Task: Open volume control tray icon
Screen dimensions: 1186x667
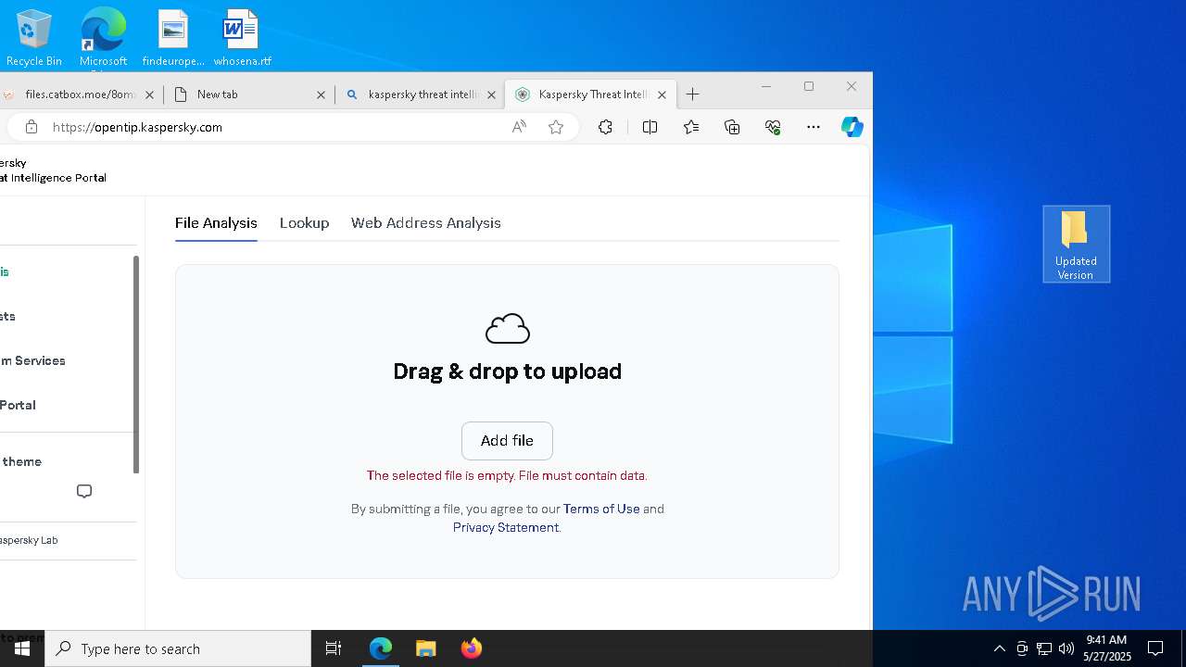Action: tap(1066, 648)
